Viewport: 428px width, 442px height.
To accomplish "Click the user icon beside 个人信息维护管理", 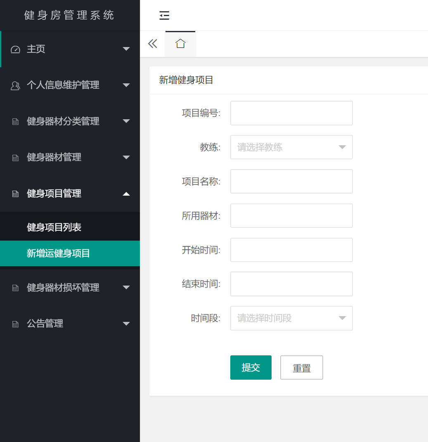I will coord(15,85).
